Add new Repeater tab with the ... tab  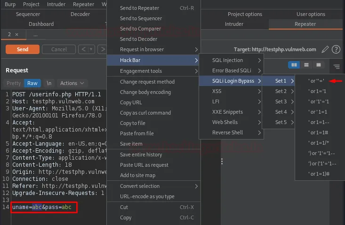[x=35, y=35]
